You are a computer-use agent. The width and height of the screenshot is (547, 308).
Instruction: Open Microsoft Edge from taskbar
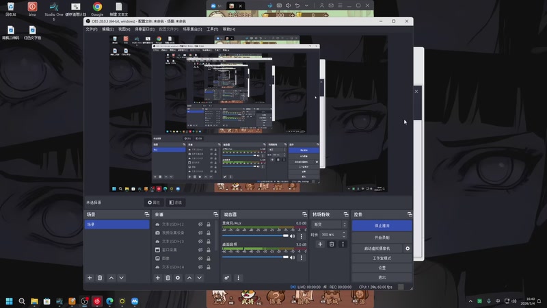click(109, 301)
